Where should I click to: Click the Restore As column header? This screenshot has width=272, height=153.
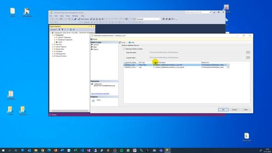tap(205, 62)
